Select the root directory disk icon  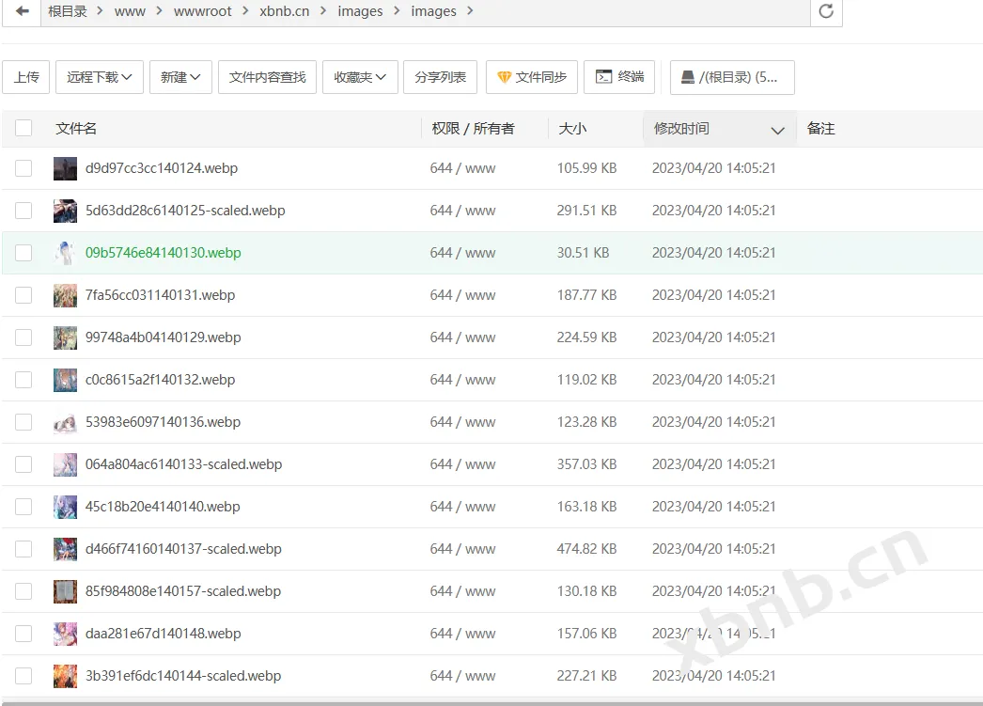(x=732, y=77)
